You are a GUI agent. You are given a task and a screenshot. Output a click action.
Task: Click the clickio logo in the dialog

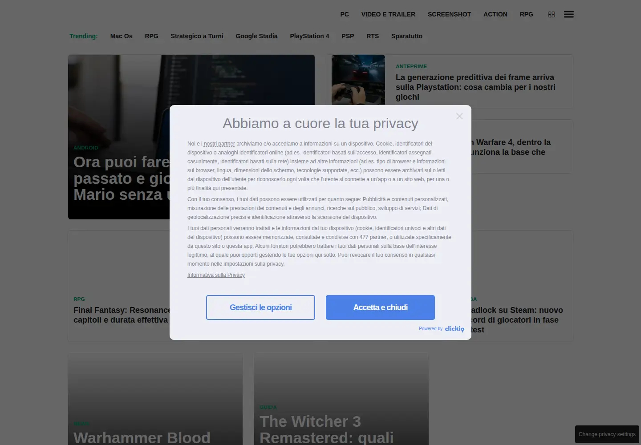[x=454, y=329]
